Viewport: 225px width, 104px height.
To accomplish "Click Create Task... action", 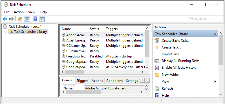I will click(x=171, y=47).
